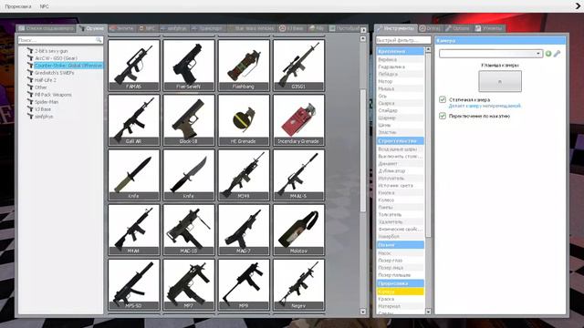
Task: Select the green-handled Knife icon
Action: pyautogui.click(x=134, y=175)
